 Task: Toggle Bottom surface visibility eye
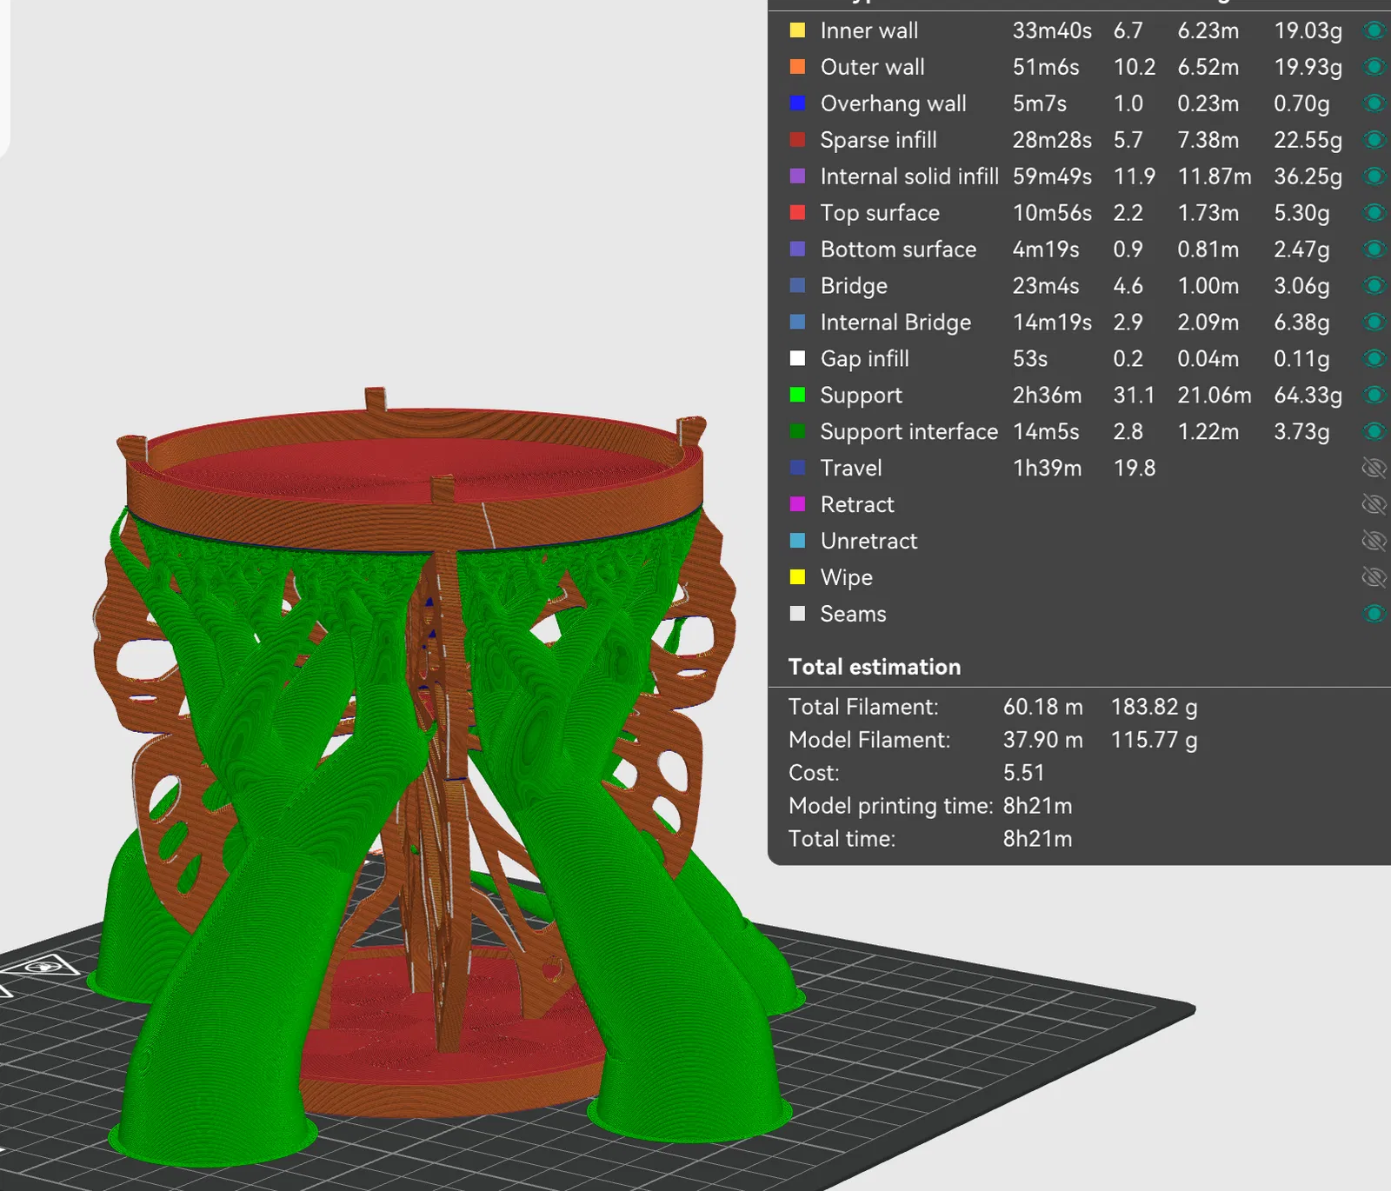point(1374,250)
